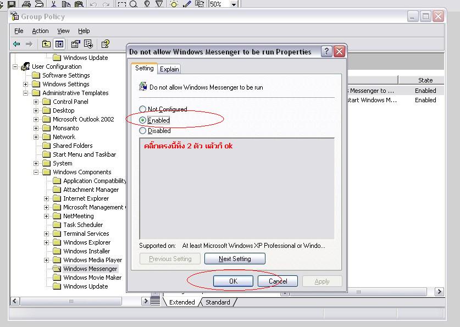Click the Cancel button
Screen dimensions: 460x327
[x=278, y=281]
